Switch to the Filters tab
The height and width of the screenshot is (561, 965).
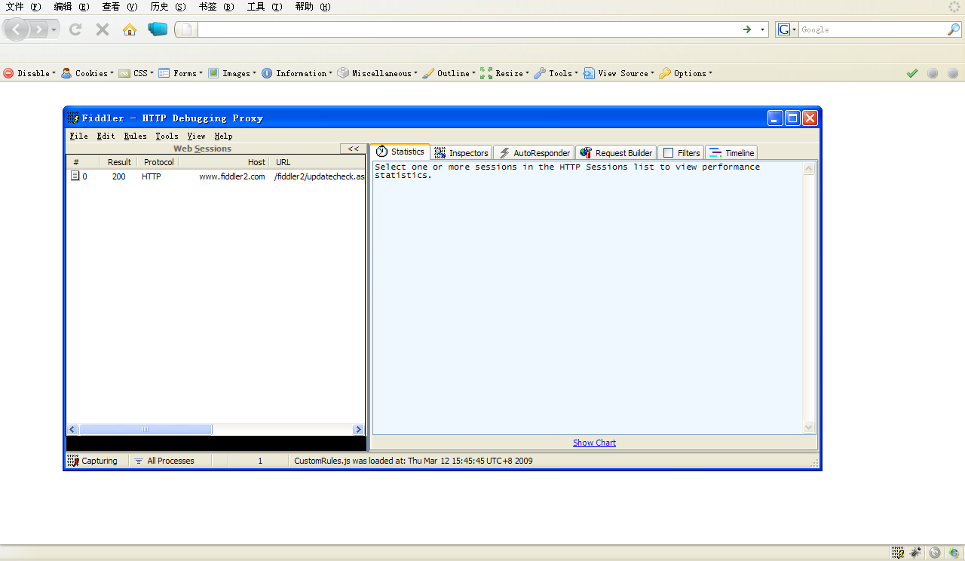681,152
